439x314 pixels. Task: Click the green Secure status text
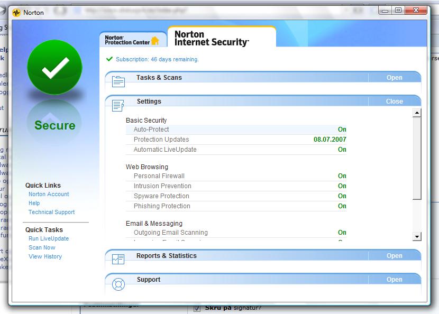point(55,125)
